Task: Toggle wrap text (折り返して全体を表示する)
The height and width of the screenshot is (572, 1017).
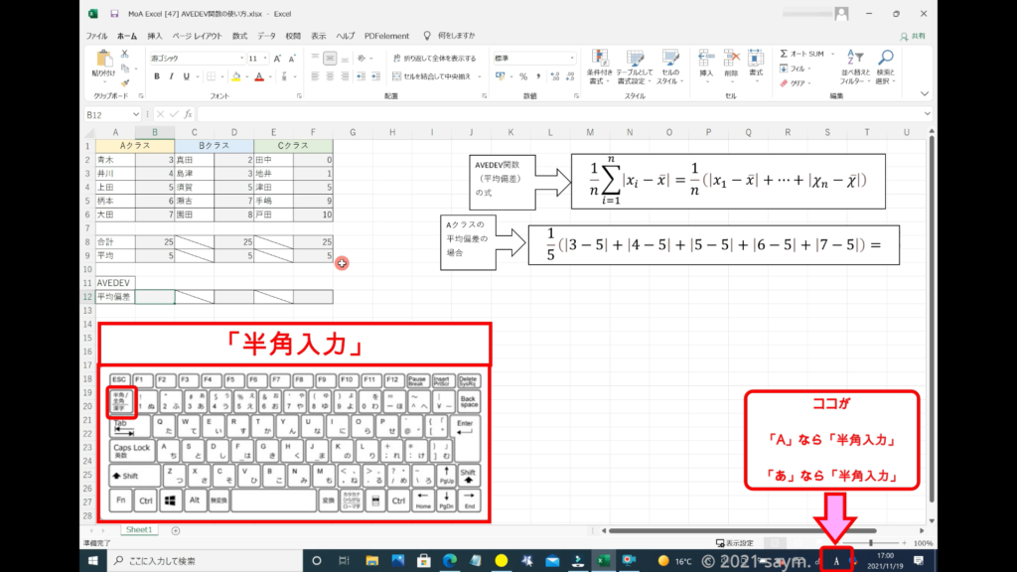Action: 434,58
